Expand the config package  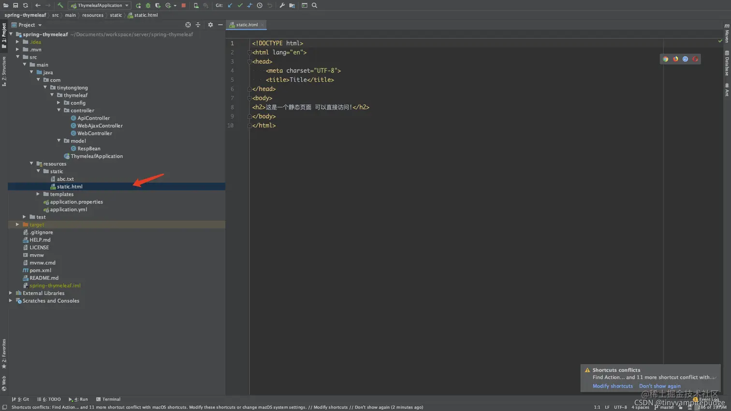(x=59, y=103)
